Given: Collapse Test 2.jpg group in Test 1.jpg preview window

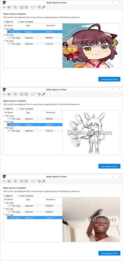Looking at the screenshot, I should 4,35.
